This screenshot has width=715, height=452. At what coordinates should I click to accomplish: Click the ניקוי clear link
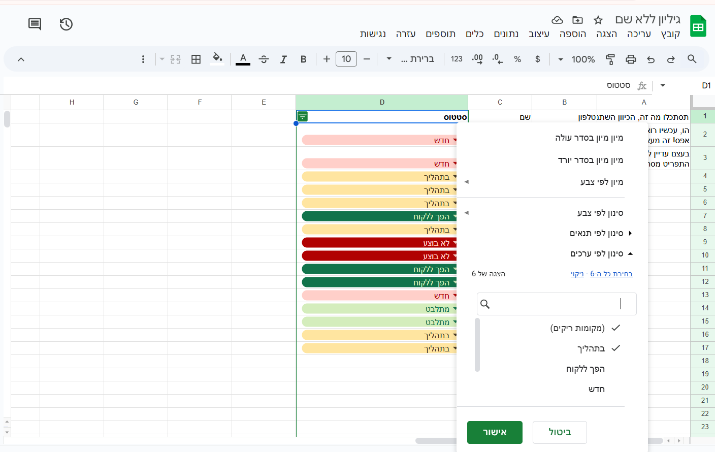(x=577, y=274)
